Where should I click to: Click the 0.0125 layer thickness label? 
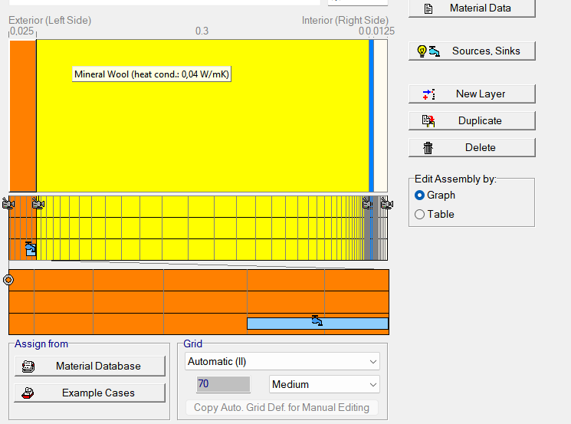[380, 31]
